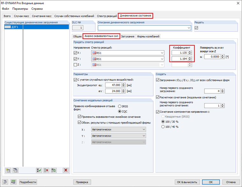
Task: Select all load cases check icon
Action: pyautogui.click(x=39, y=170)
